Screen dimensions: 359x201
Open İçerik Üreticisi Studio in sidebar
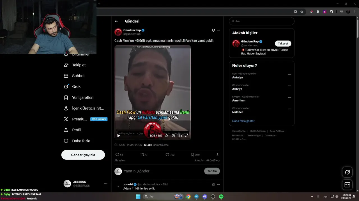84,108
